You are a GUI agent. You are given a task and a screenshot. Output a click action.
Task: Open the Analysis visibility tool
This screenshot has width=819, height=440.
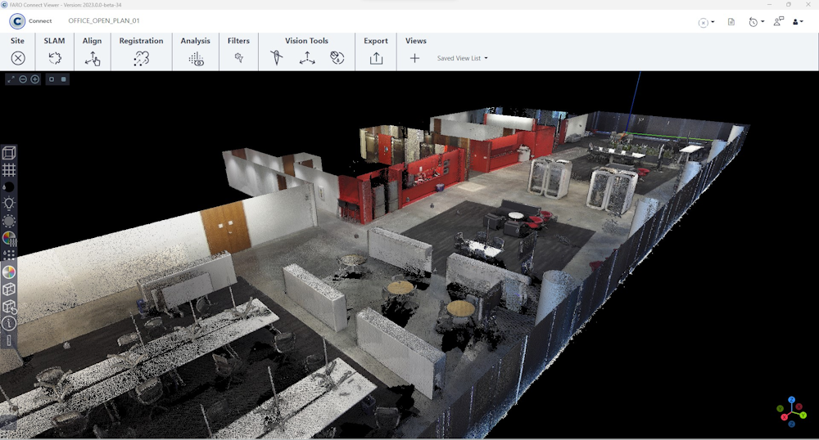196,58
